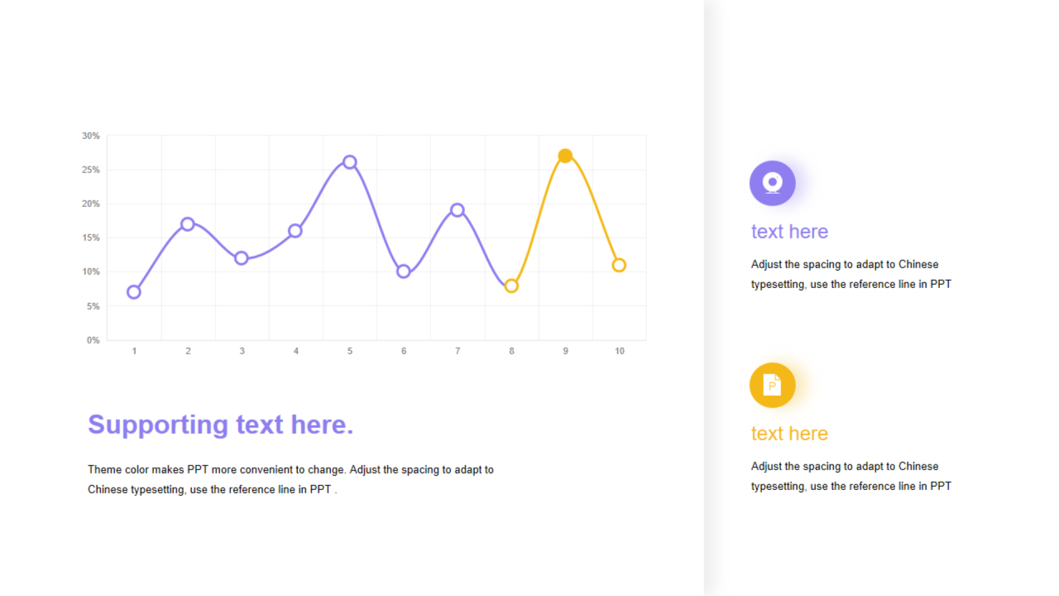This screenshot has width=1059, height=596.
Task: Select the filled yellow data point at 9
Action: [x=565, y=156]
